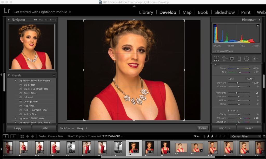Open the Radial Filter tool
The width and height of the screenshot is (266, 159).
pos(246,59)
